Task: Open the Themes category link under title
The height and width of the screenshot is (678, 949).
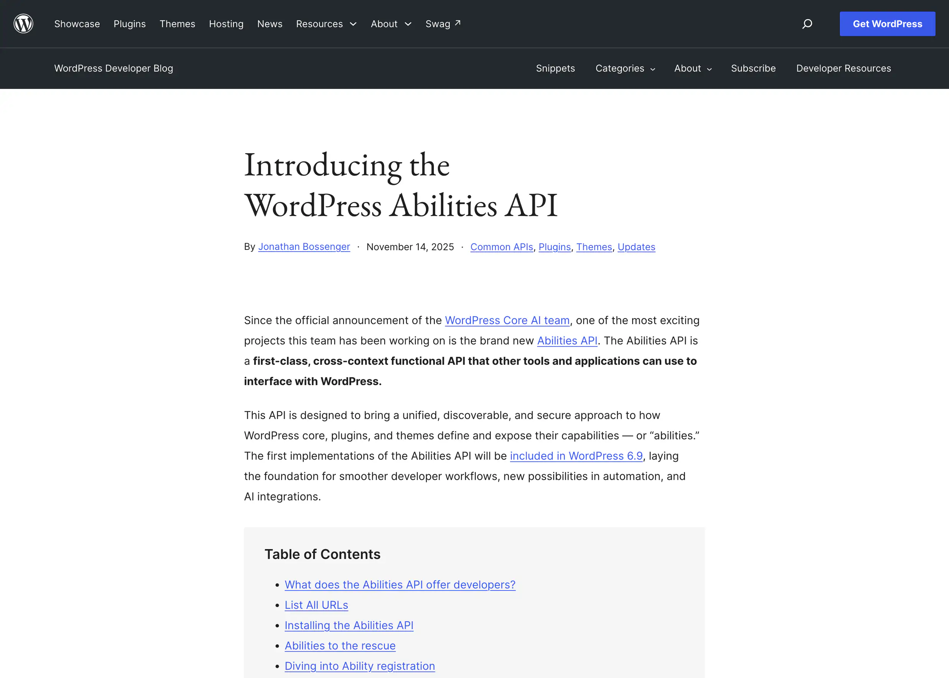Action: click(x=594, y=247)
